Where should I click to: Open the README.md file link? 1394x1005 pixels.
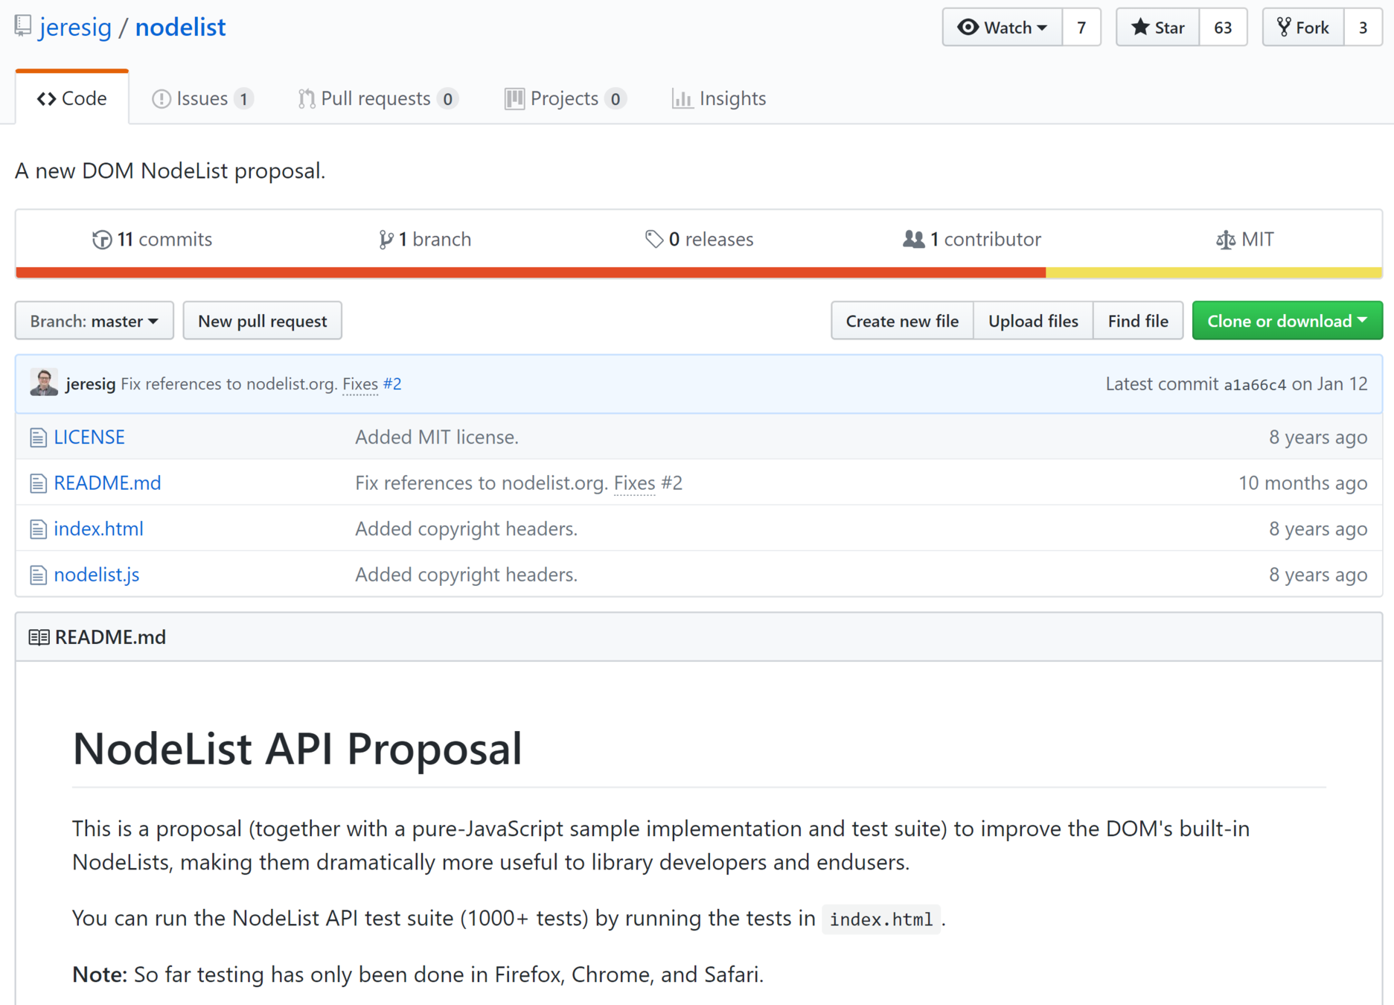107,483
